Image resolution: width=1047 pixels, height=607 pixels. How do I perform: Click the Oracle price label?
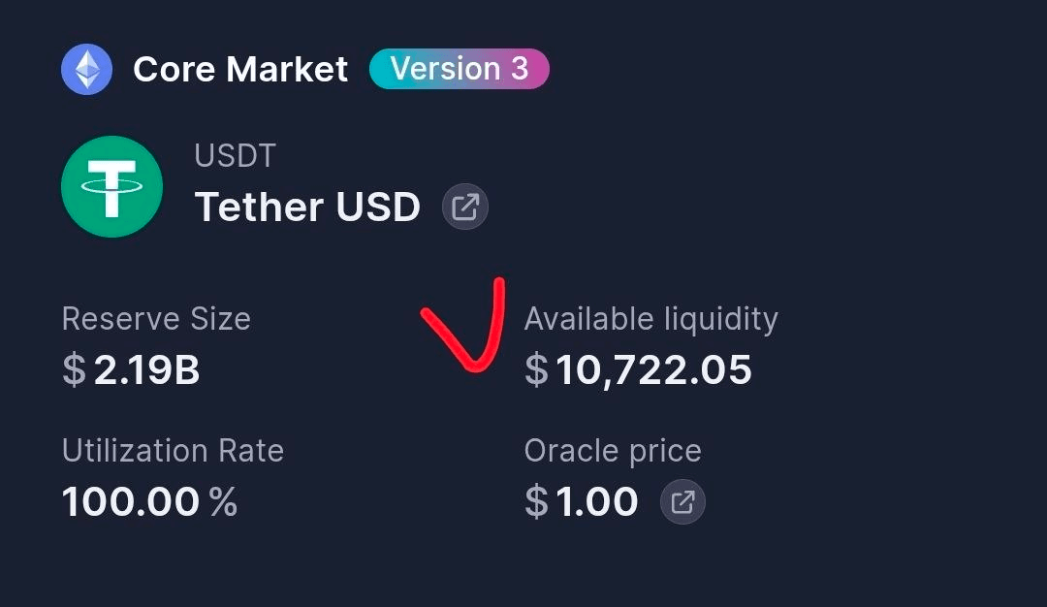tap(613, 451)
